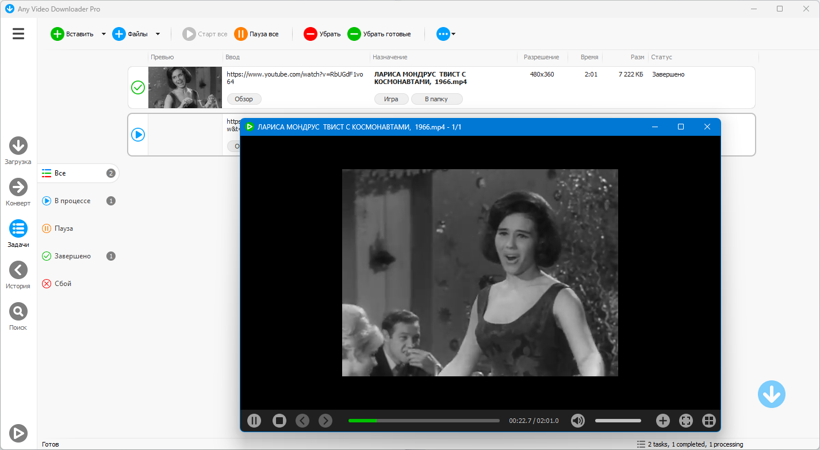Open the hamburger menu icon
Screen dimensions: 820x450
[18, 34]
